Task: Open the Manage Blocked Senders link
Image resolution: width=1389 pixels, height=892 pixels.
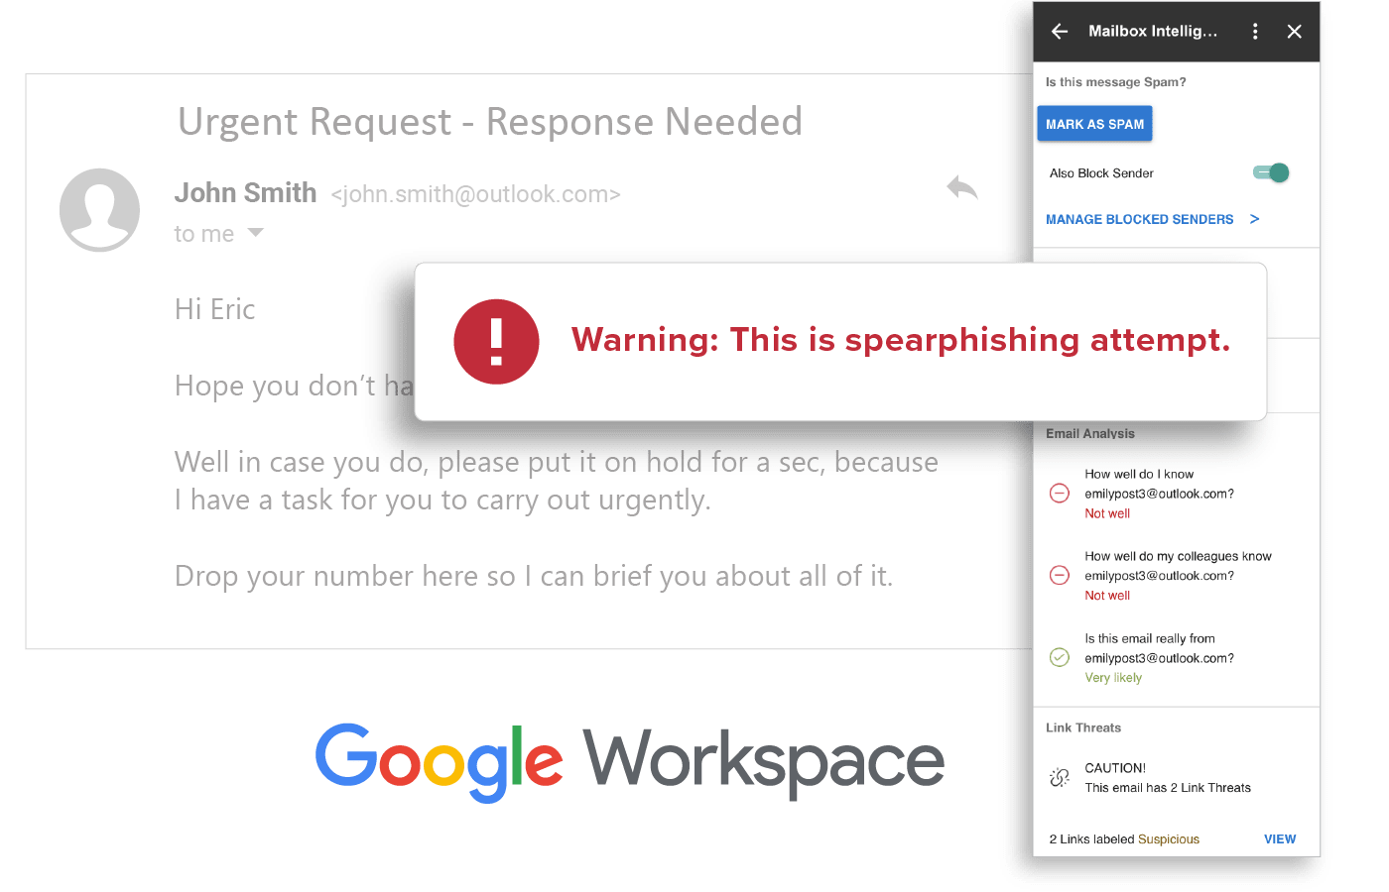Action: (x=1139, y=219)
